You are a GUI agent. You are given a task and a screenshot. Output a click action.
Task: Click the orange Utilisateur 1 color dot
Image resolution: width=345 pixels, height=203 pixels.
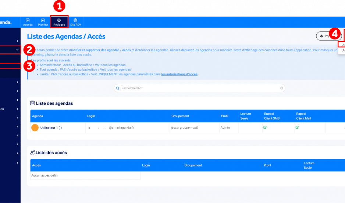click(x=35, y=128)
